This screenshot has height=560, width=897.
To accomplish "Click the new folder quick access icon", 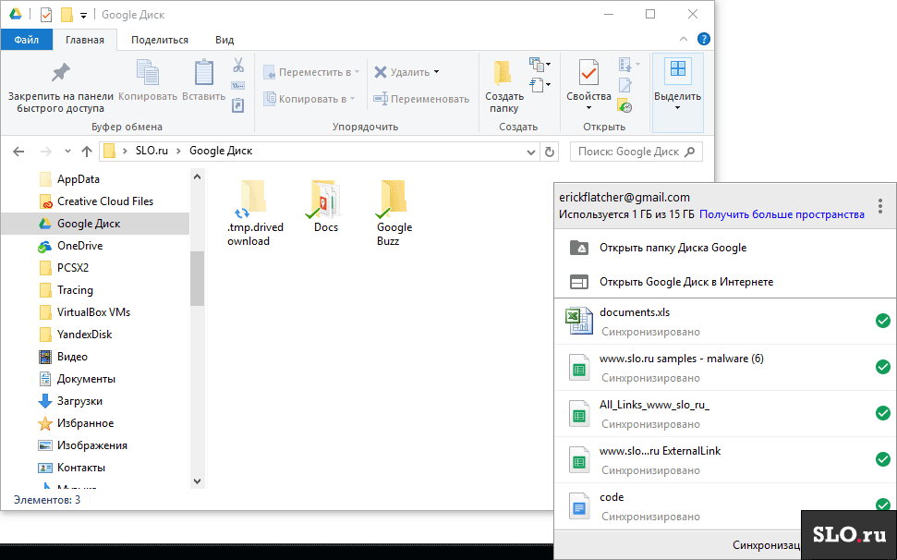I will (x=67, y=15).
